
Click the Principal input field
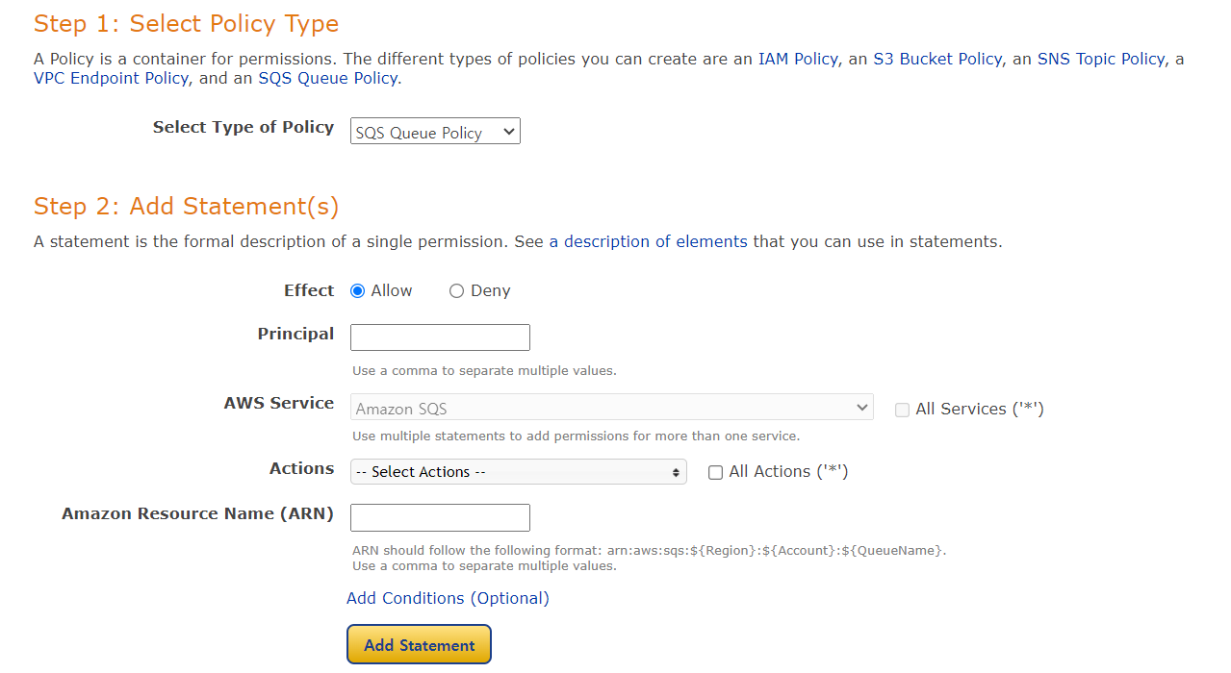(440, 337)
